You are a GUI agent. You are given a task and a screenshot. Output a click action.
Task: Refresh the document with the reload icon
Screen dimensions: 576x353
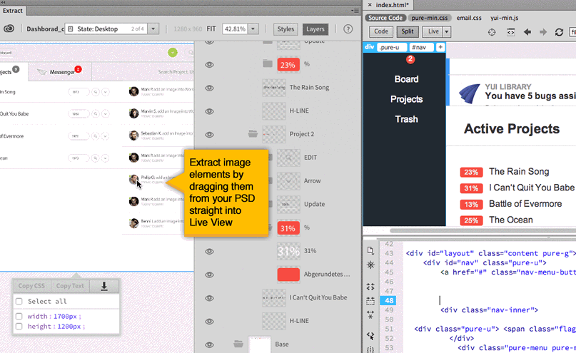click(559, 32)
